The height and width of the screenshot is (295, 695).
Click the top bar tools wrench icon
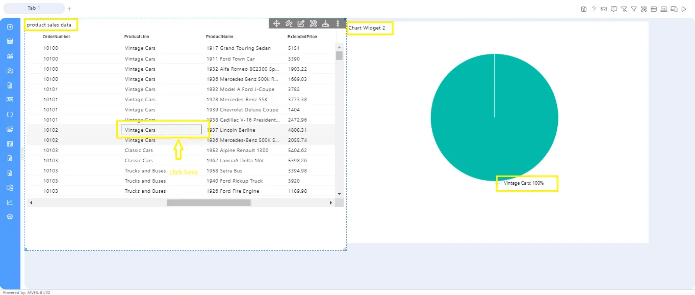[x=643, y=9]
